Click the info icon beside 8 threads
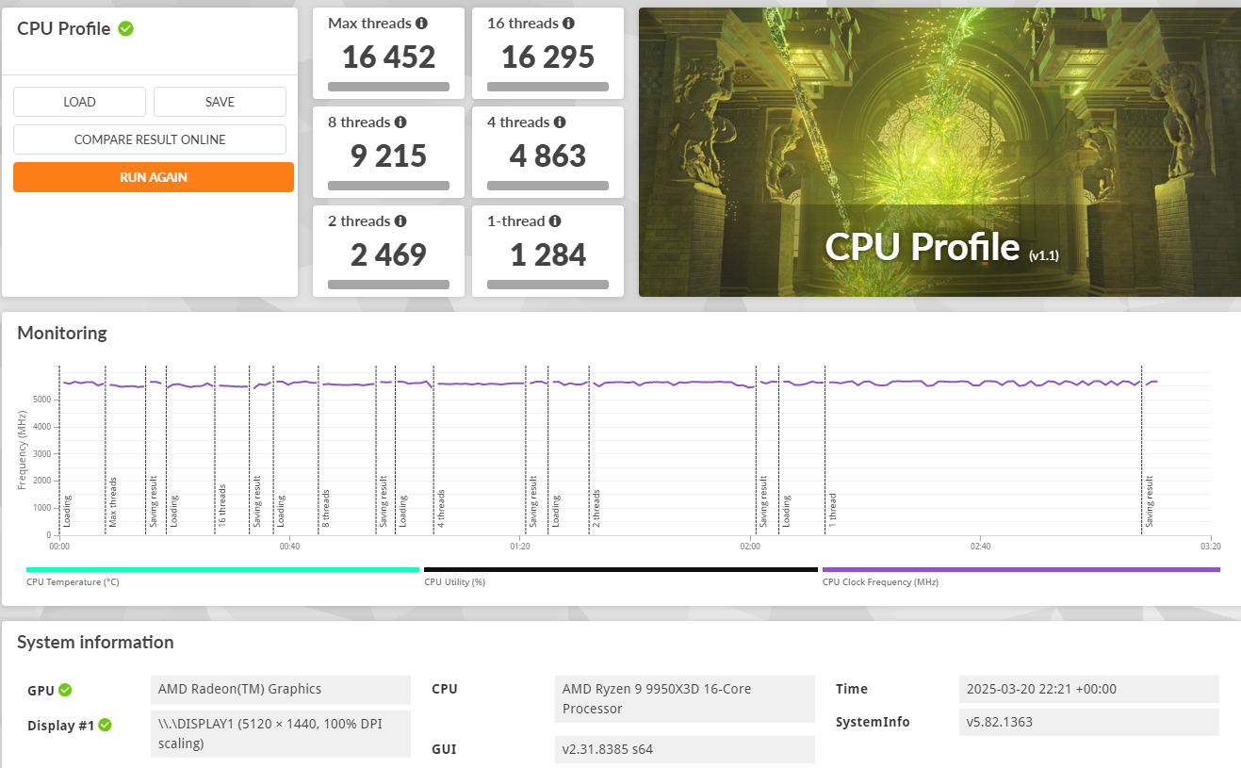The height and width of the screenshot is (768, 1241). (x=400, y=122)
